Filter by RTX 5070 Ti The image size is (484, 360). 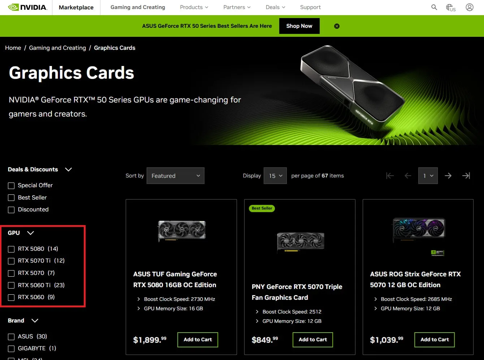11,261
